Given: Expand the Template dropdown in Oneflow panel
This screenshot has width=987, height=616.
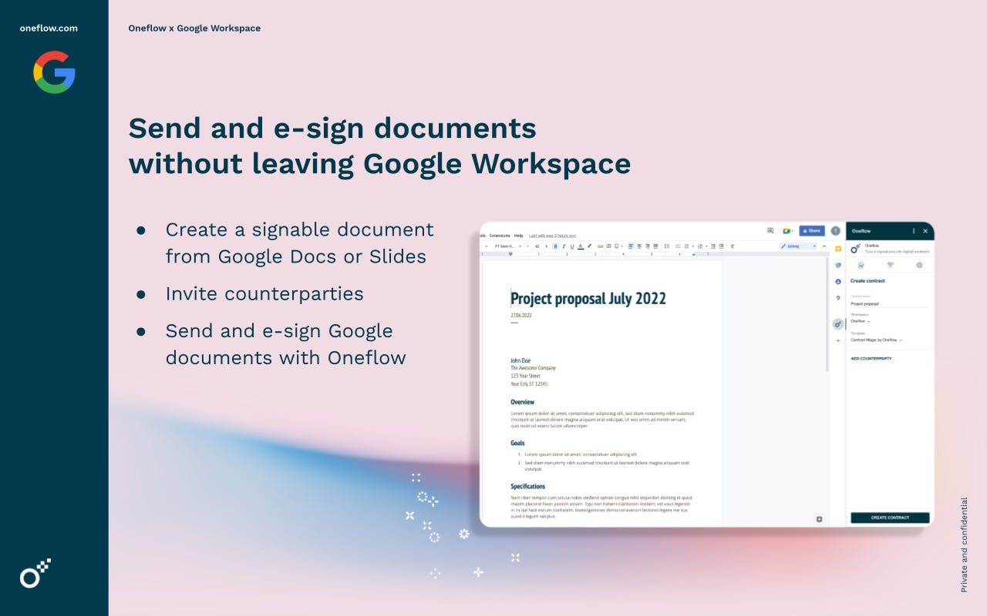Looking at the screenshot, I should (877, 340).
